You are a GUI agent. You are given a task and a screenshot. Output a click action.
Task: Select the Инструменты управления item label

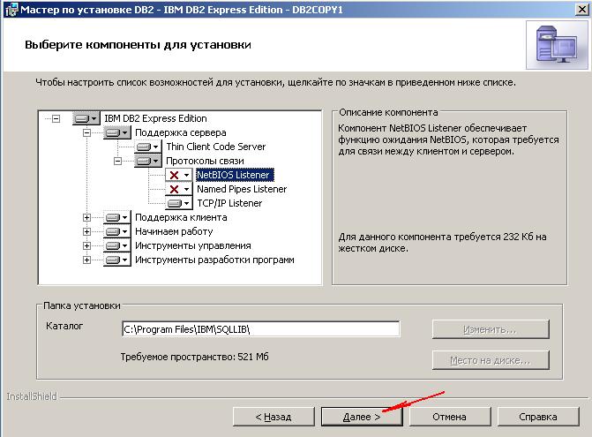tap(193, 246)
